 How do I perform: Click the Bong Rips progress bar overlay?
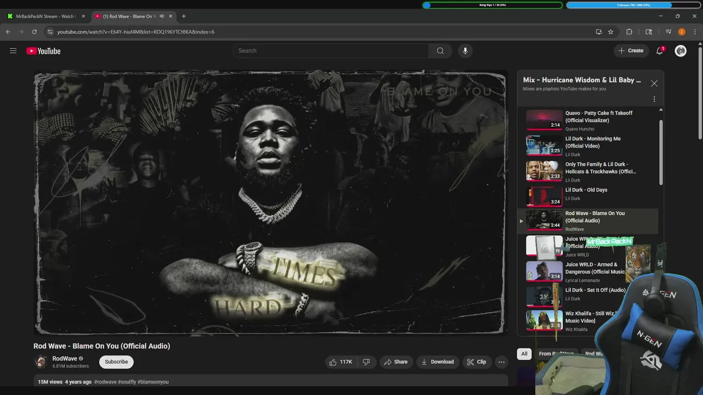click(x=493, y=5)
